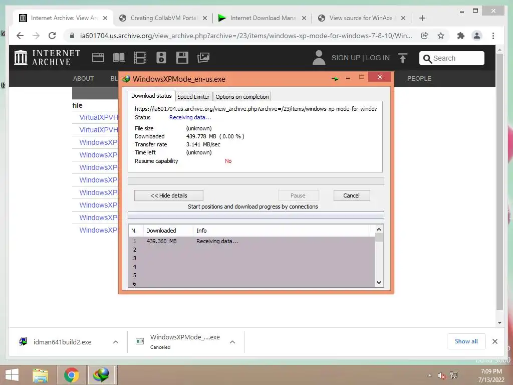The height and width of the screenshot is (385, 513).
Task: Open the Video film icon in Archive header
Action: point(140,58)
